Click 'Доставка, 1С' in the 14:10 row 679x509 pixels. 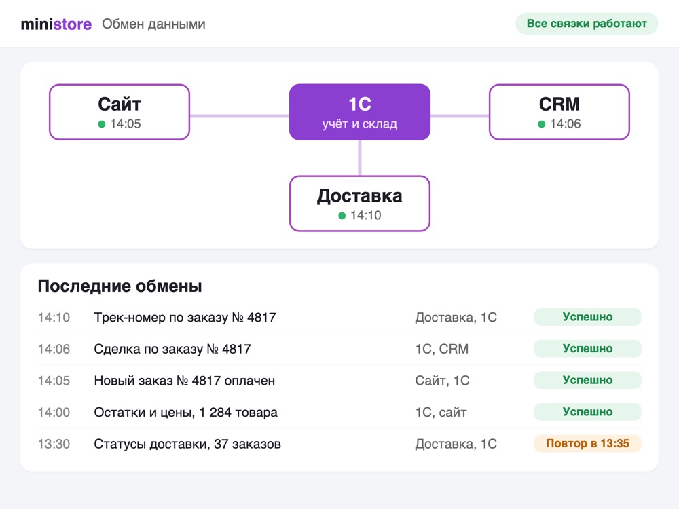(x=456, y=317)
